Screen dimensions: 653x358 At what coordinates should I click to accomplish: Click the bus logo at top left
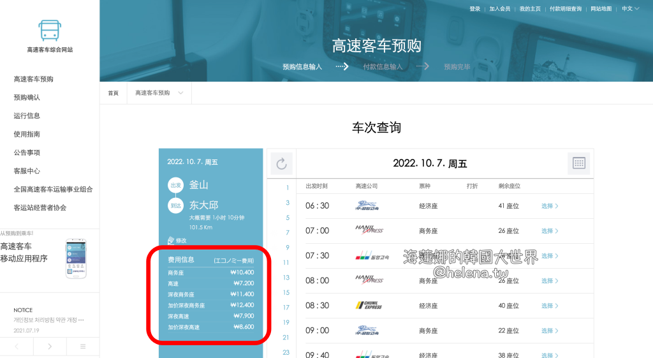pyautogui.click(x=50, y=30)
